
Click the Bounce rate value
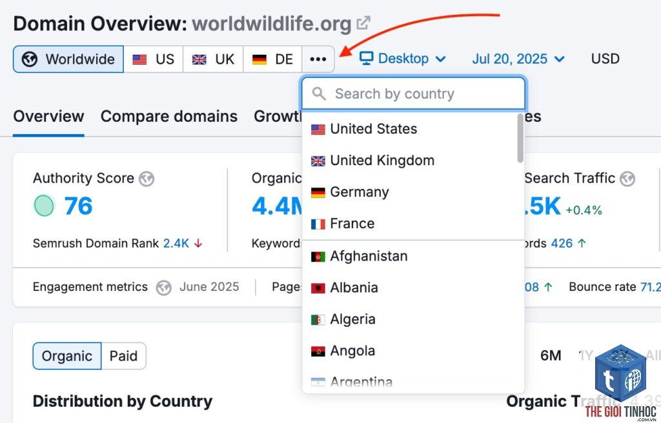[x=651, y=287]
